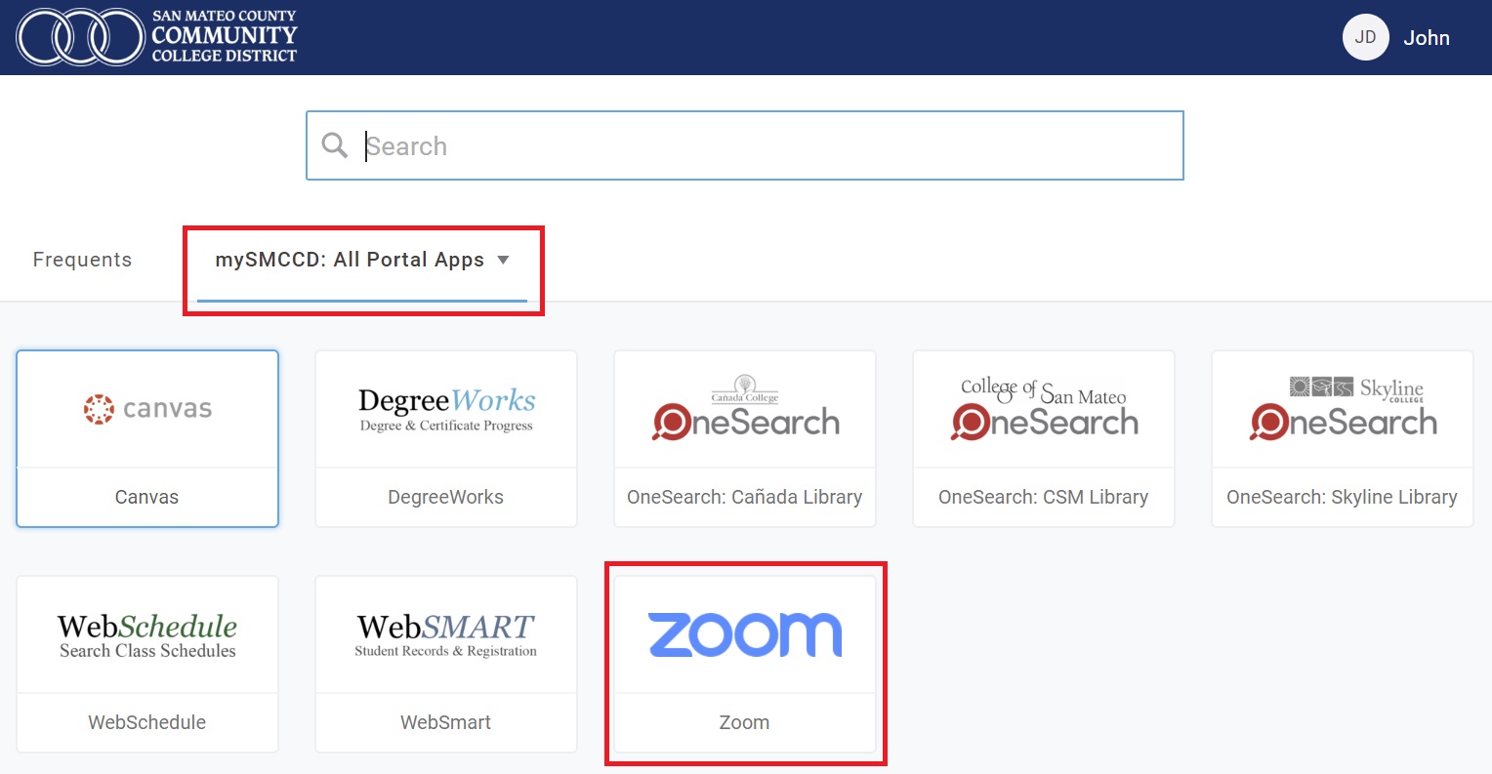Screen dimensions: 1492x774
Task: Expand the All Portal Apps dropdown arrow
Action: 504,260
